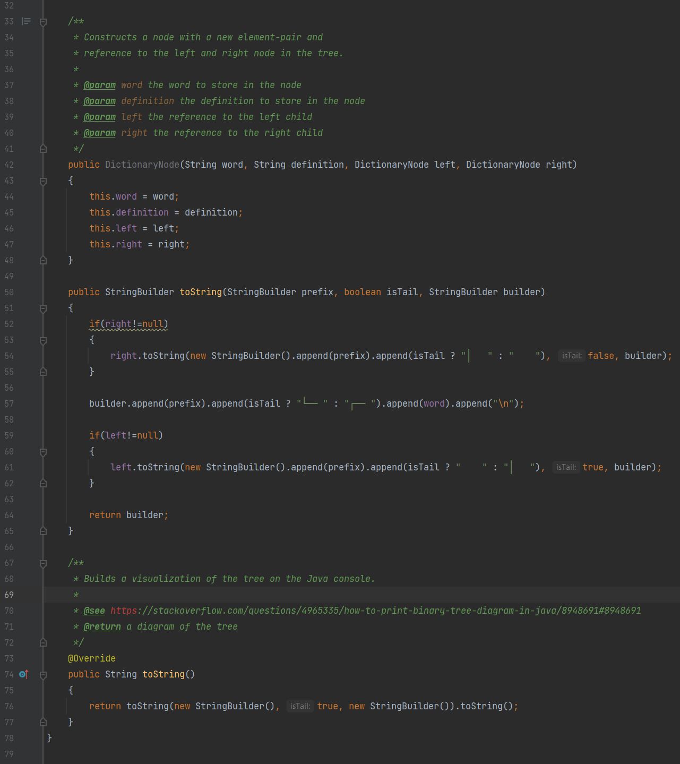The height and width of the screenshot is (764, 680).
Task: Open the stackoverflow.com link in the @see comment
Action: coord(375,611)
